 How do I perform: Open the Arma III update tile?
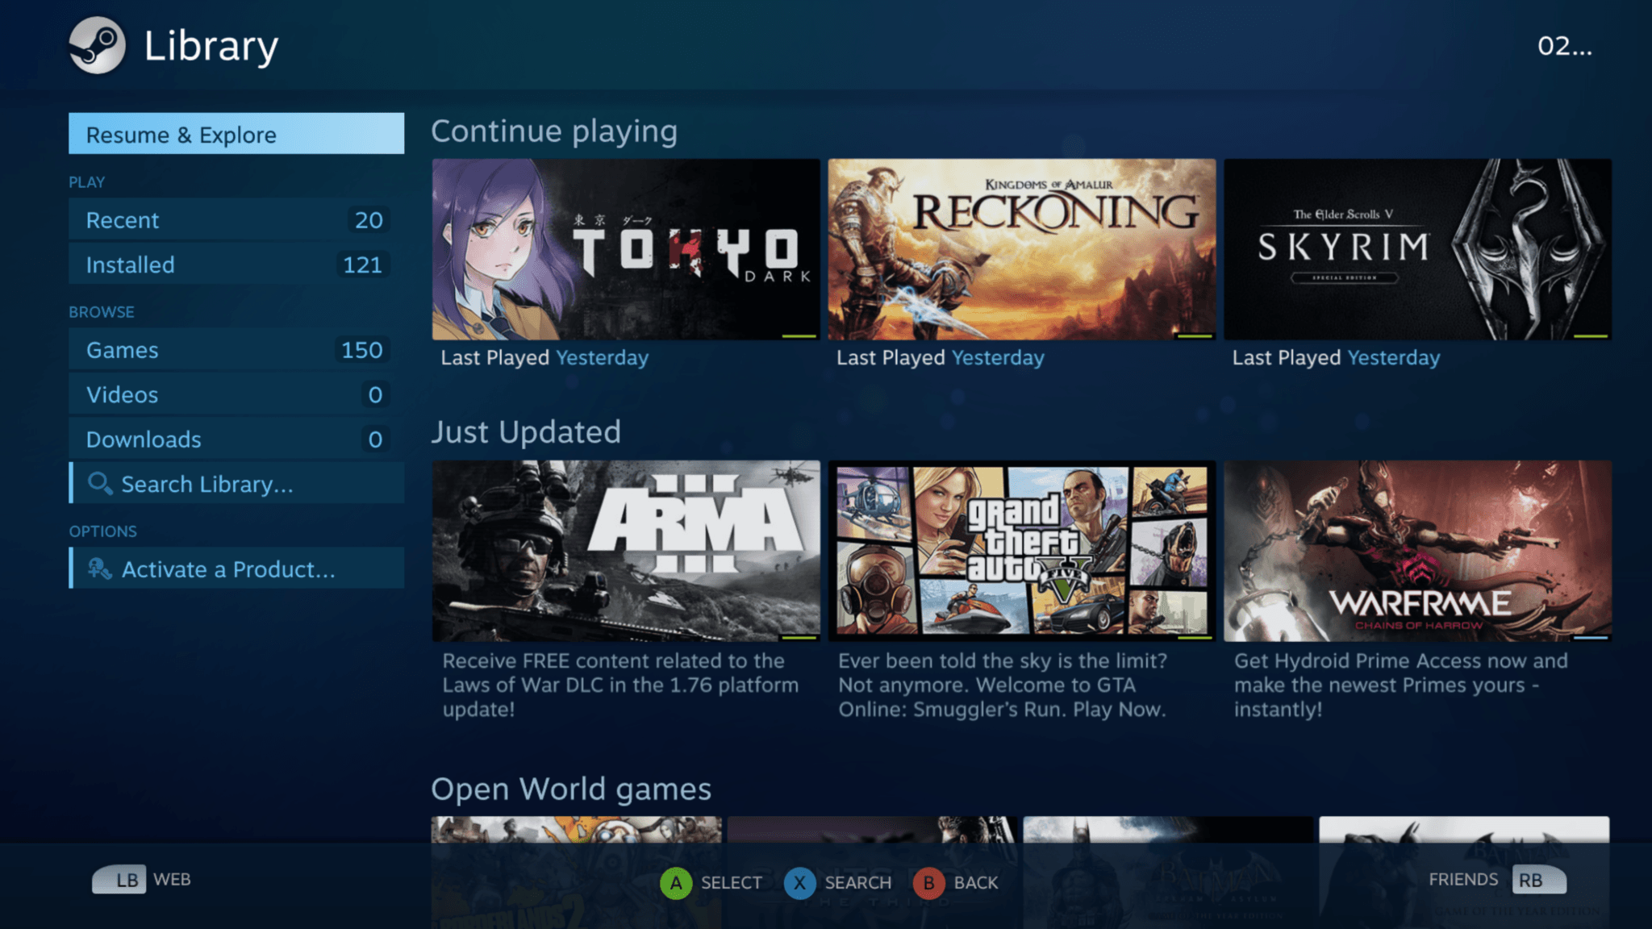pyautogui.click(x=626, y=551)
